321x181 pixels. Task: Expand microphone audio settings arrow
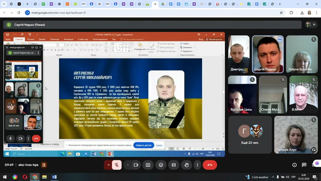coord(108,165)
